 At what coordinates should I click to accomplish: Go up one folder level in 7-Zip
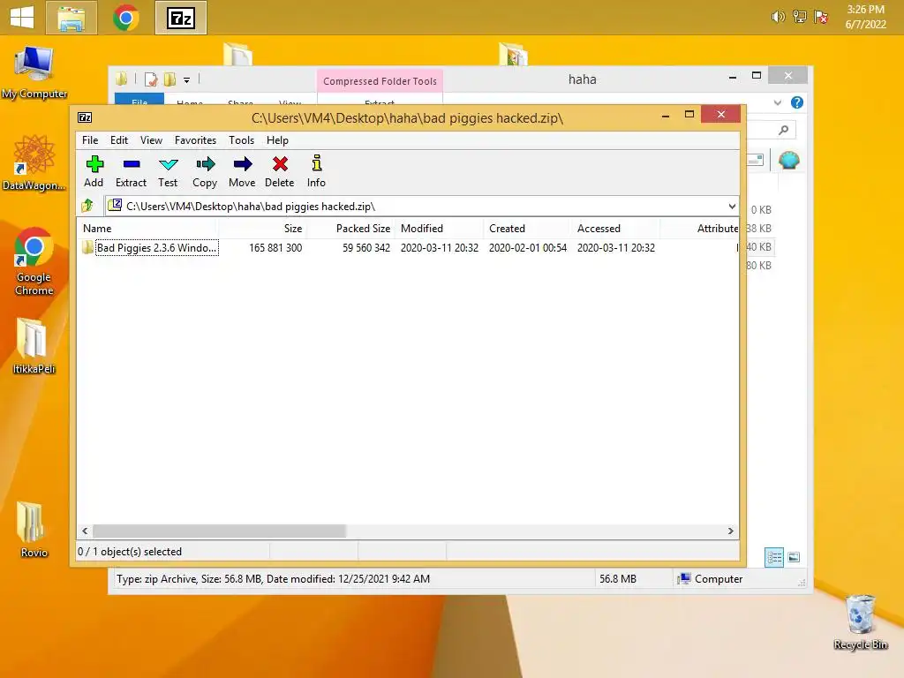[x=87, y=205]
